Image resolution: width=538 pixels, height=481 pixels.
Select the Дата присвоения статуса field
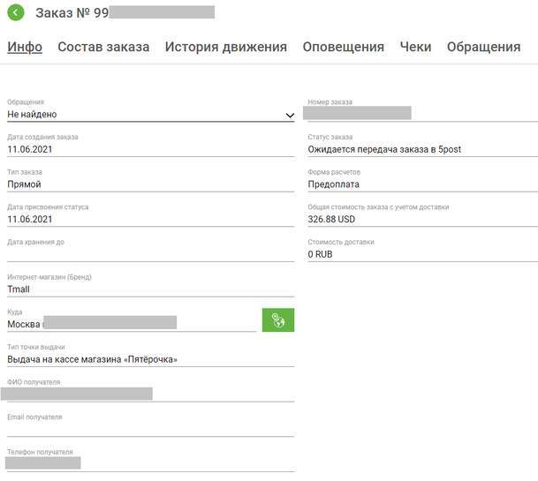(150, 219)
